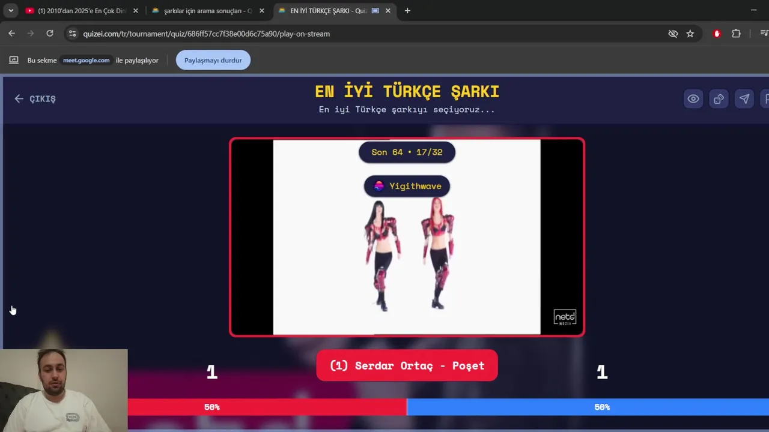Click the right vote count 1
This screenshot has height=432, width=769.
(x=602, y=373)
